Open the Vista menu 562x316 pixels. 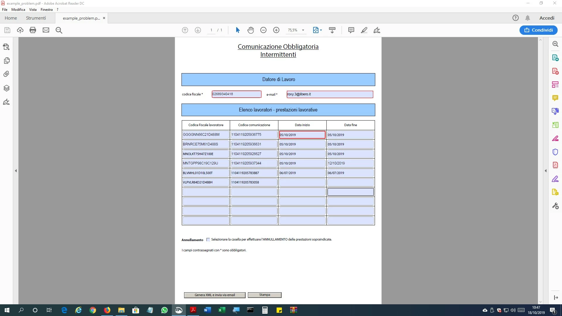33,10
